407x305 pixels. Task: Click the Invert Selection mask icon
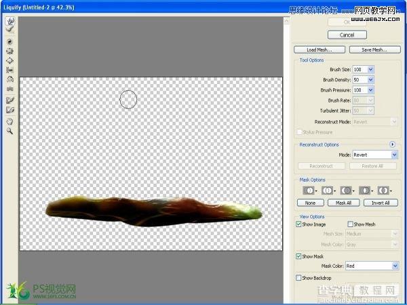point(384,190)
